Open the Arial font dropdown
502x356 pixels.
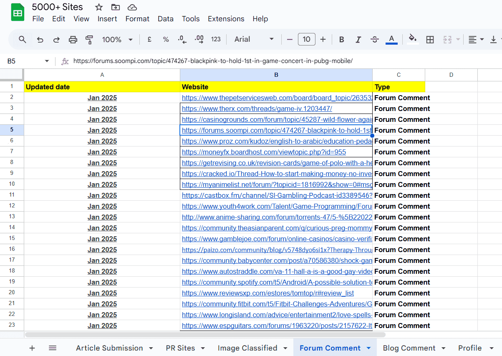click(254, 40)
